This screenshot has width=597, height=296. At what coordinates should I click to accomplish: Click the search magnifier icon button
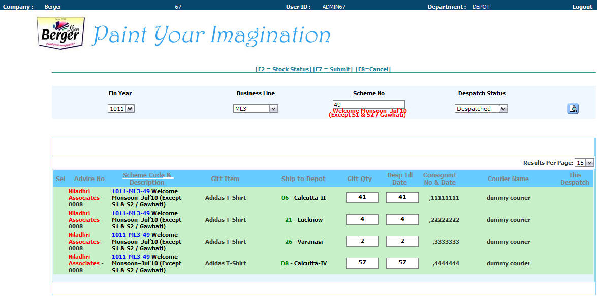click(573, 108)
